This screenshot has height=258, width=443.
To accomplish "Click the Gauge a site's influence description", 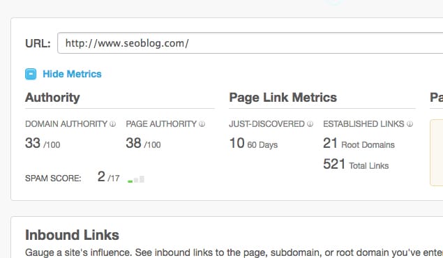I will [x=234, y=252].
